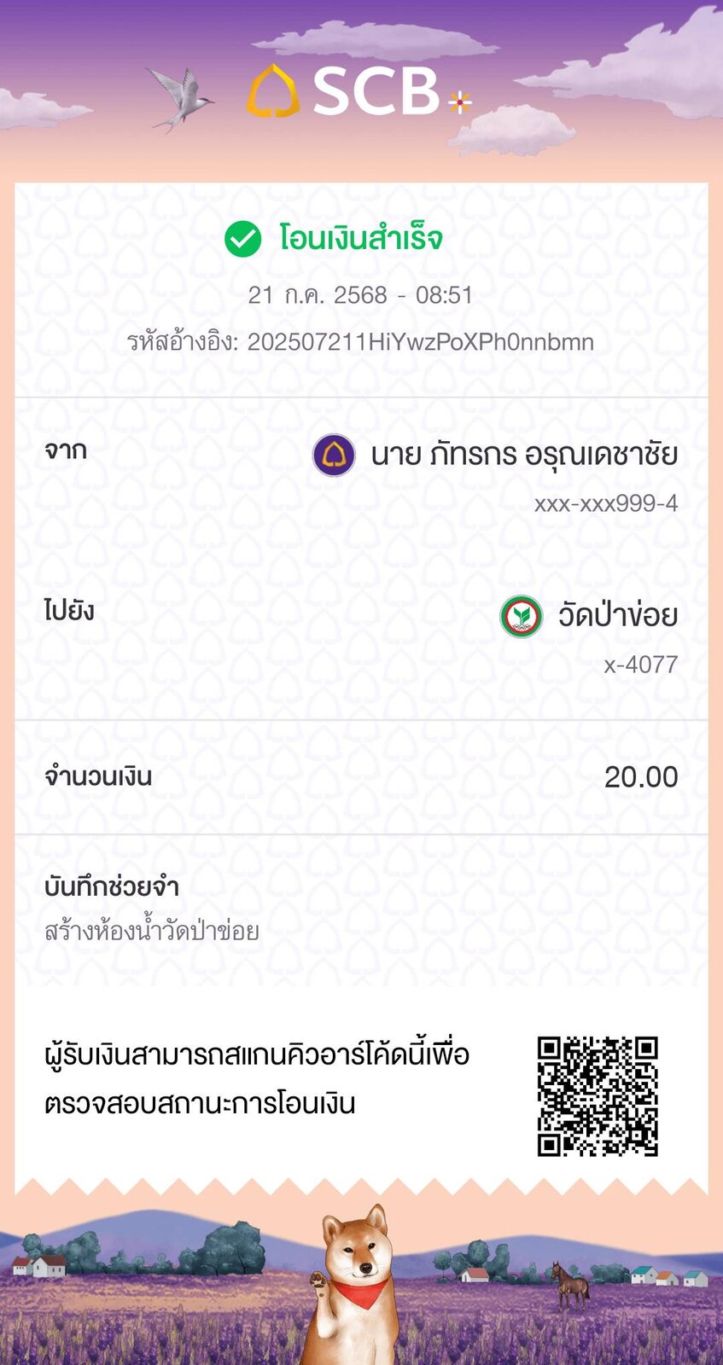Click the memo text สร้างห้องน้ำวัดป่าข่อย
This screenshot has height=1365, width=723.
pos(152,930)
